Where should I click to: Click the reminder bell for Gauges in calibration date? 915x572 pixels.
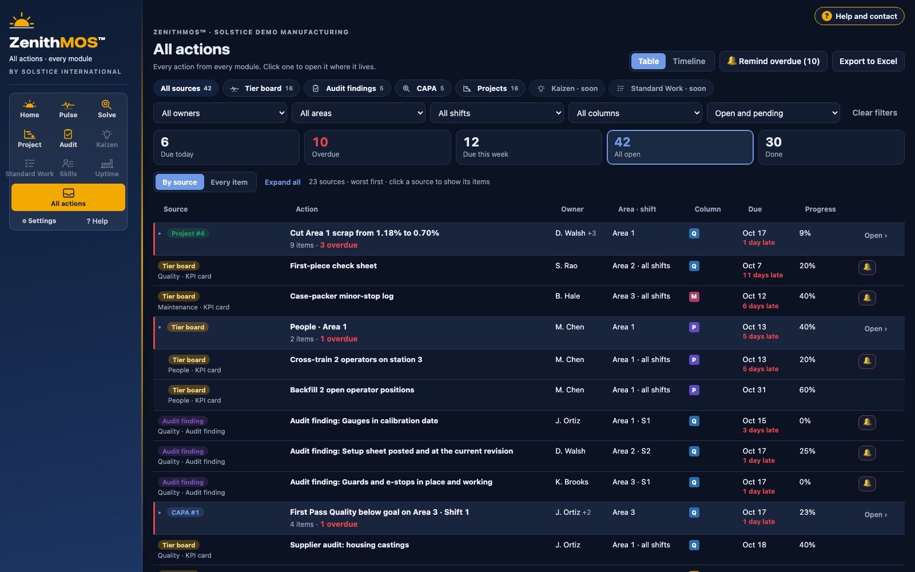[867, 422]
